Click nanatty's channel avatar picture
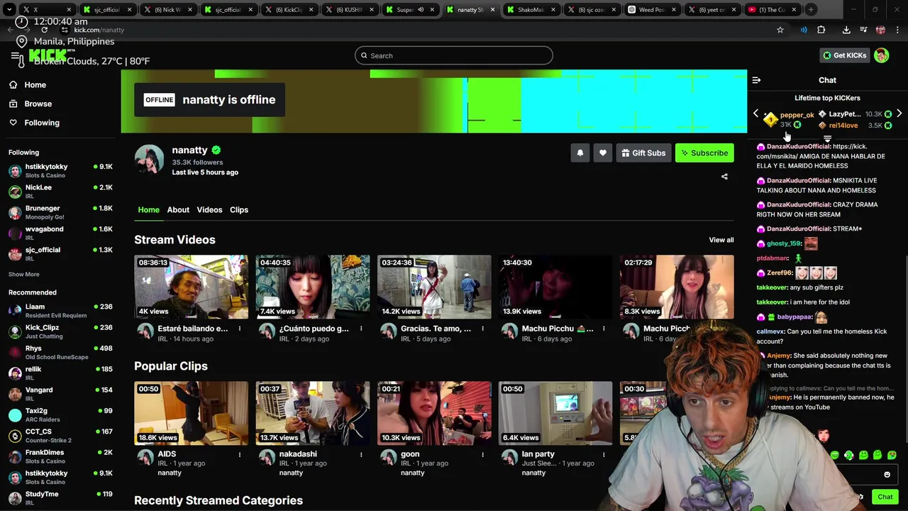 coord(149,159)
